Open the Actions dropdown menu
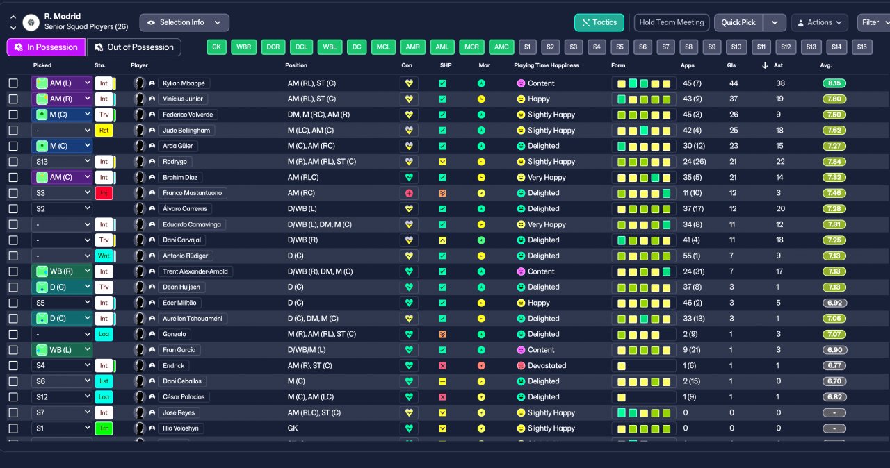The image size is (890, 468). (819, 22)
